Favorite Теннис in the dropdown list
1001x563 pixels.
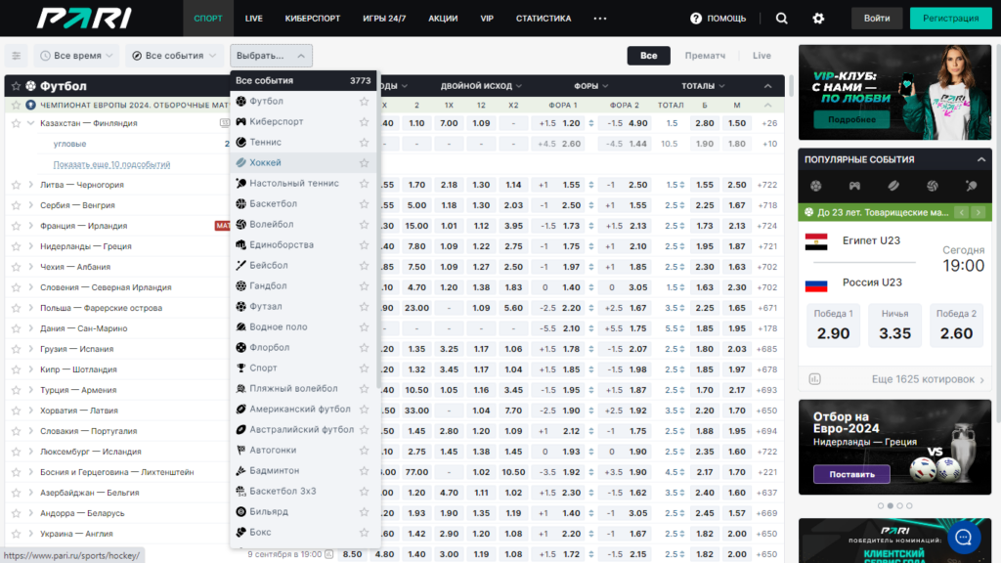[x=364, y=142]
